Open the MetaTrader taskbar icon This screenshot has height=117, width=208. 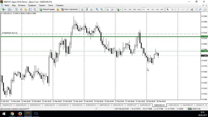point(28,114)
